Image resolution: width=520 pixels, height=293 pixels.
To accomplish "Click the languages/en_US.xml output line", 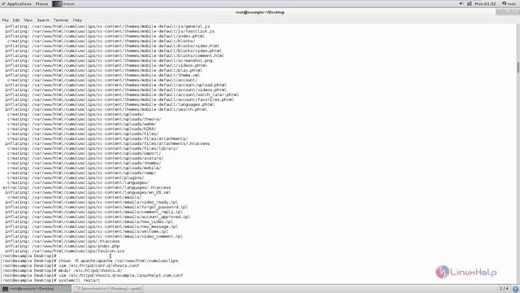I will click(x=88, y=192).
